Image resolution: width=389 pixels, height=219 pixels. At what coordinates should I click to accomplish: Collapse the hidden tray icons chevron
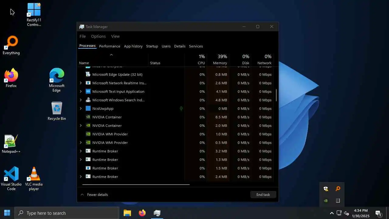coord(332,213)
